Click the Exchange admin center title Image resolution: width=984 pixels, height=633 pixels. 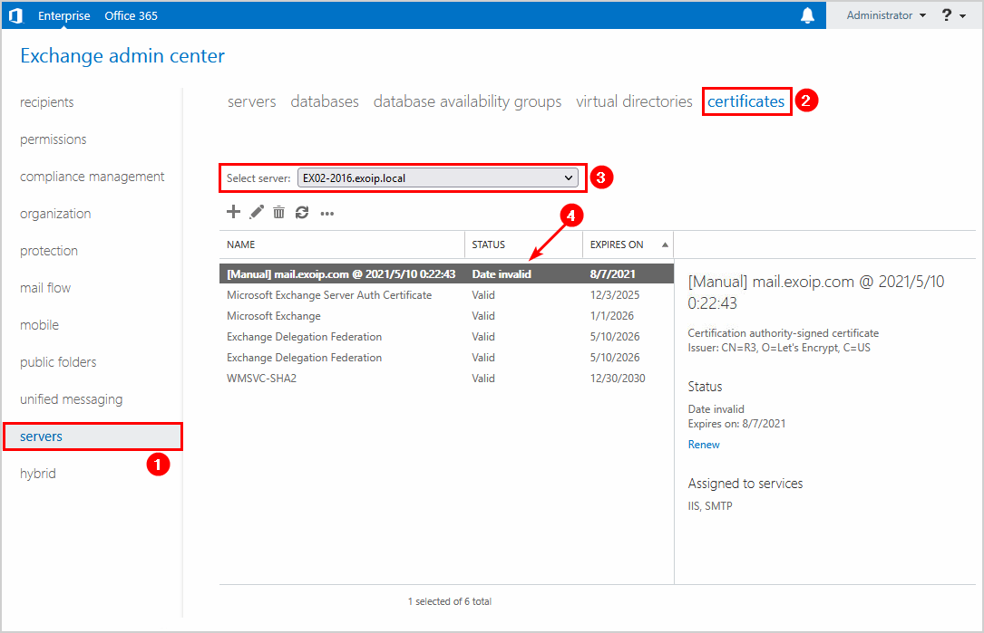tap(122, 56)
